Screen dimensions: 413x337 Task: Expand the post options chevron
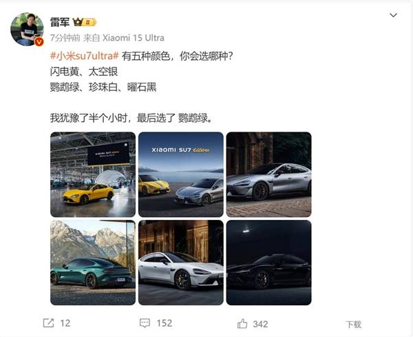(x=393, y=15)
